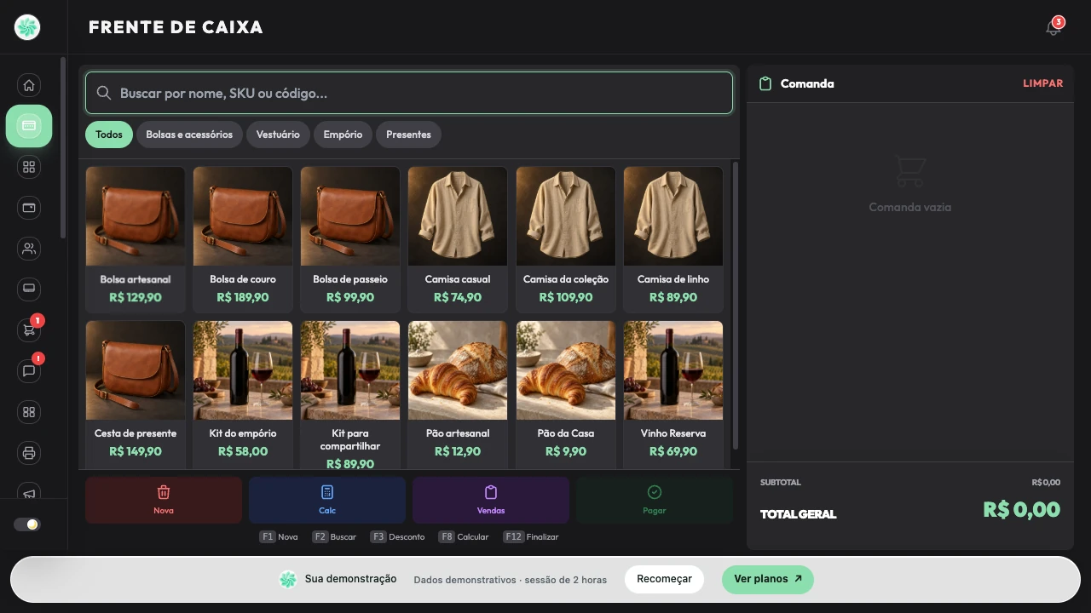The height and width of the screenshot is (613, 1091).
Task: Add Bolsa de couro product card
Action: [x=243, y=239]
